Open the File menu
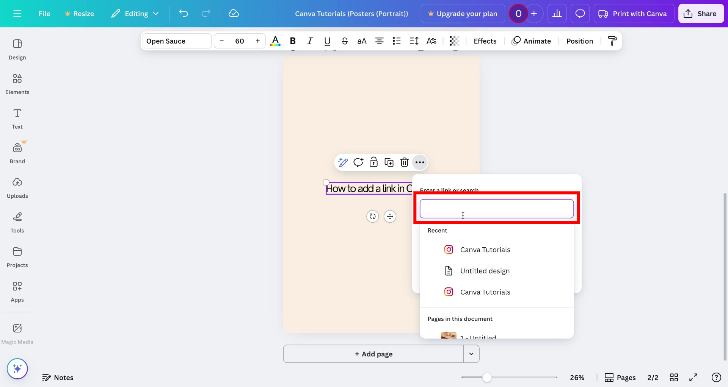The width and height of the screenshot is (728, 387). click(44, 13)
